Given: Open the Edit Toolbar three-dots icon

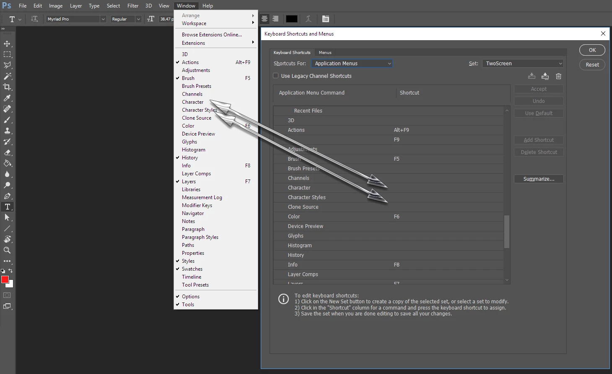Looking at the screenshot, I should (x=7, y=261).
